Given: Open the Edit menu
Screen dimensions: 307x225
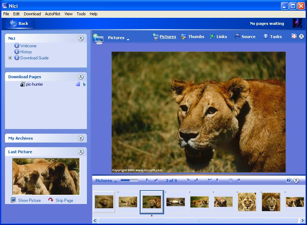Looking at the screenshot, I should (x=16, y=14).
